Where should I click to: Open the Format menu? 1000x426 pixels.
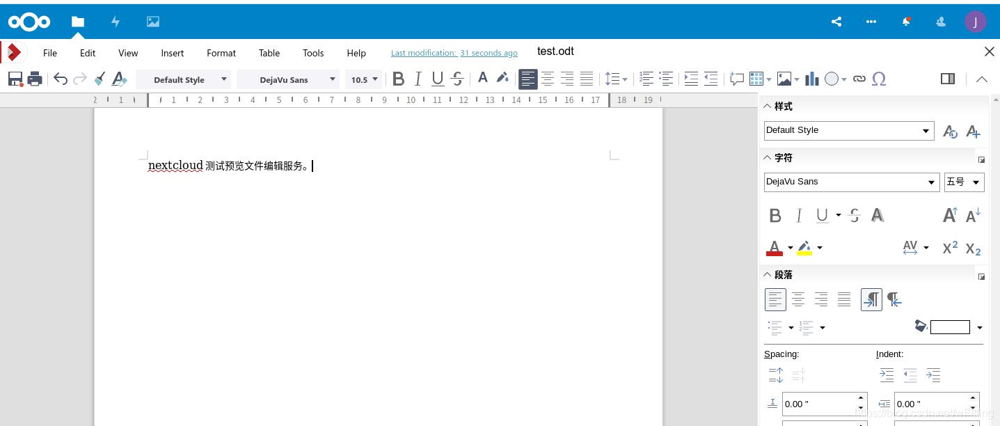[x=221, y=53]
